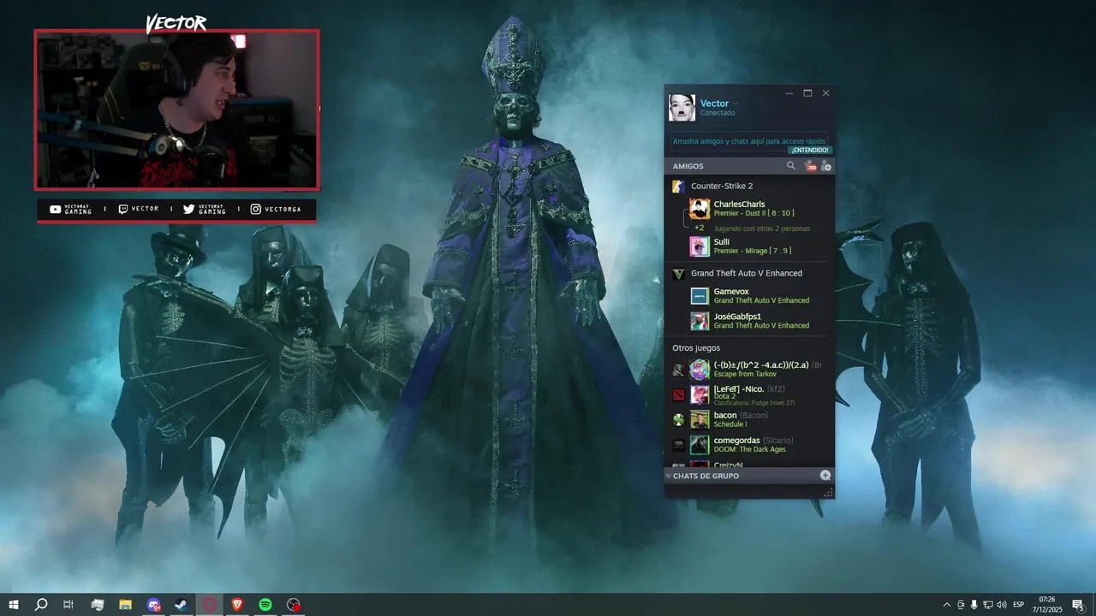Open Spotify from taskbar
Image resolution: width=1096 pixels, height=616 pixels.
click(265, 605)
